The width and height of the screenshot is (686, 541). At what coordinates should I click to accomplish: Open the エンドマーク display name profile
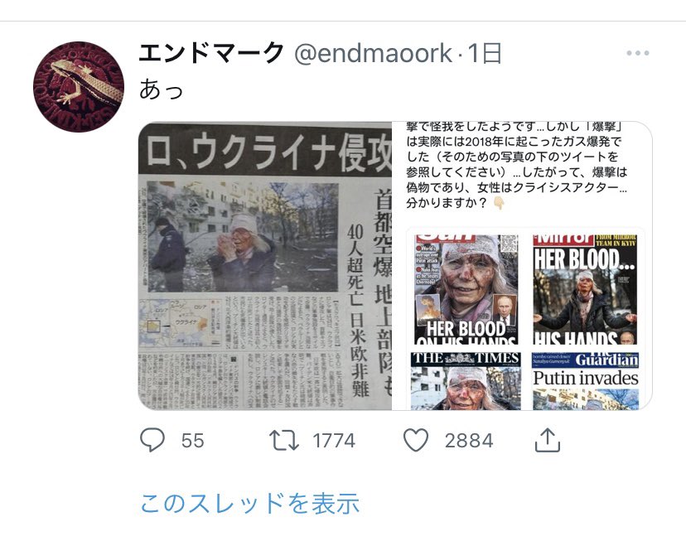click(x=212, y=53)
